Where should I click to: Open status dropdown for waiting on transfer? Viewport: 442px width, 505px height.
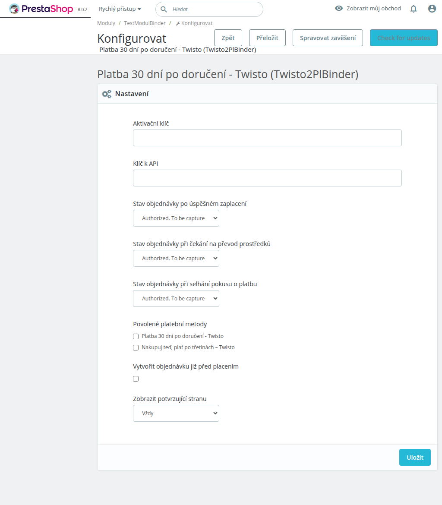[176, 259]
